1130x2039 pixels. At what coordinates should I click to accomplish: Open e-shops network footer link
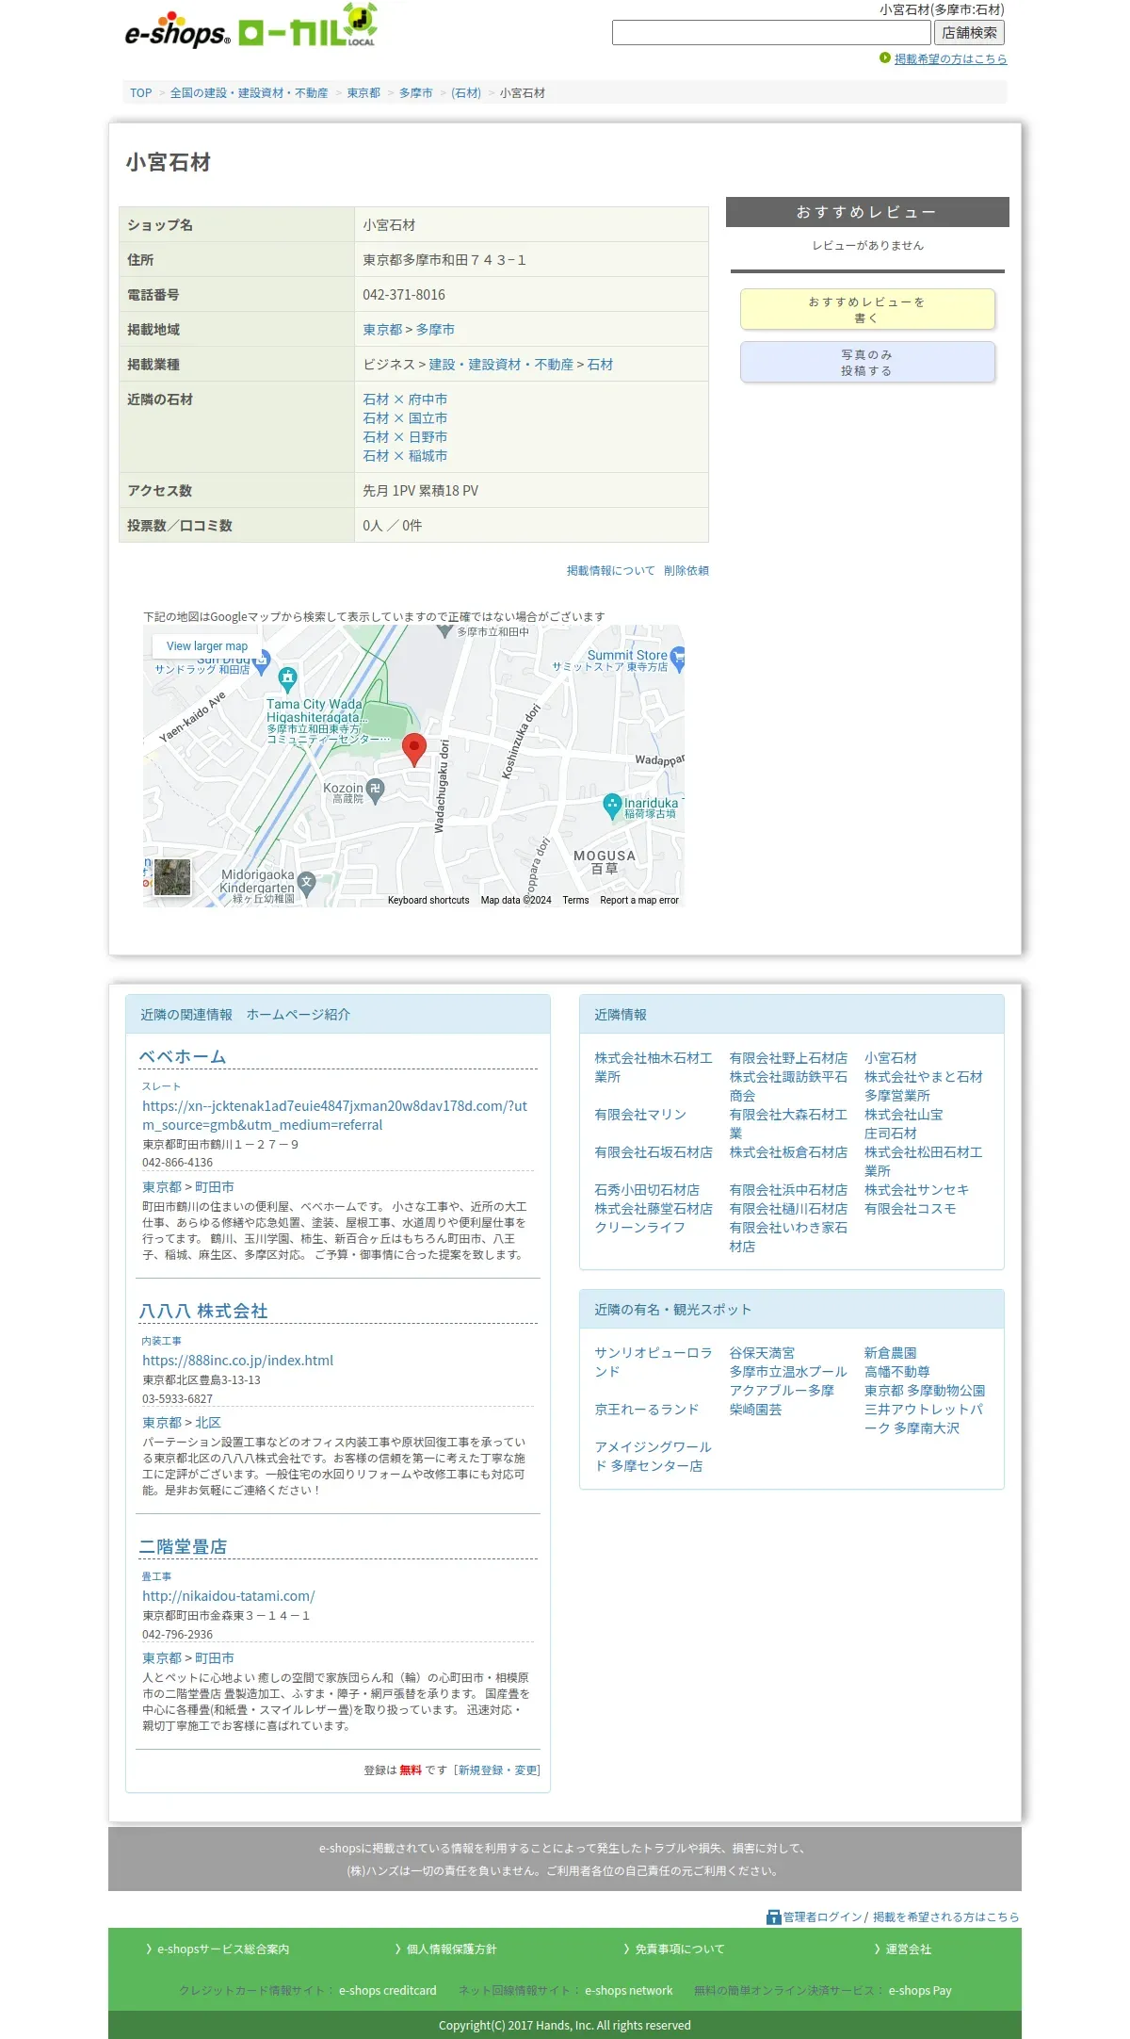coord(629,1991)
